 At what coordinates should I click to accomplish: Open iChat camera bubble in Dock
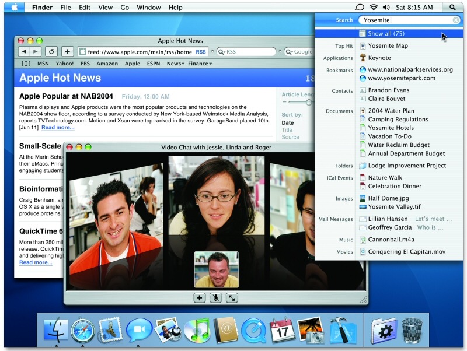pos(139,330)
